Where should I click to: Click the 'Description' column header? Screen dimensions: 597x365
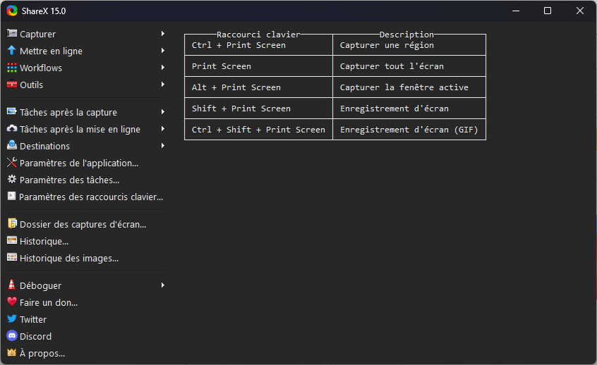point(406,35)
